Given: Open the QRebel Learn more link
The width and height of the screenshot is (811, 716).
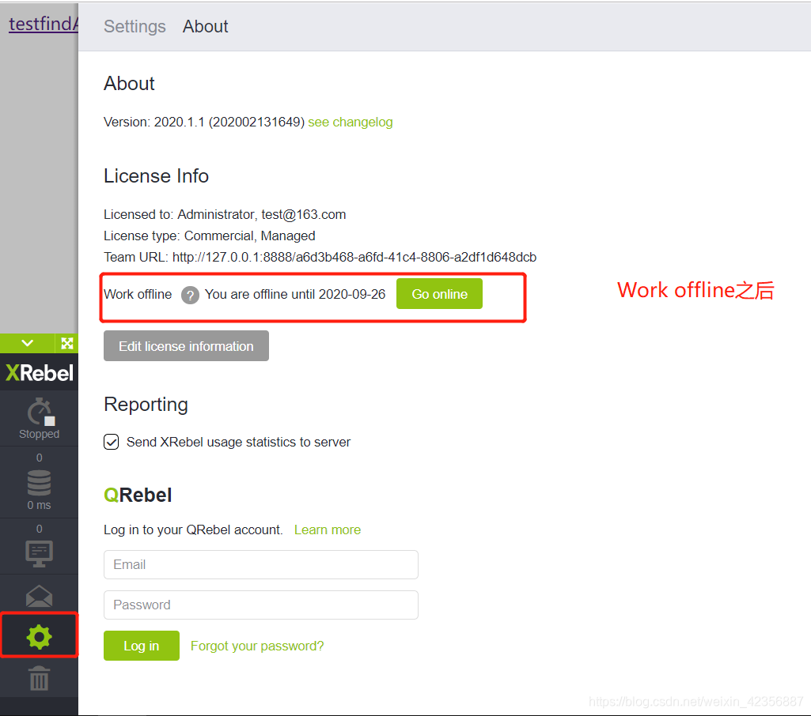Looking at the screenshot, I should pyautogui.click(x=328, y=530).
